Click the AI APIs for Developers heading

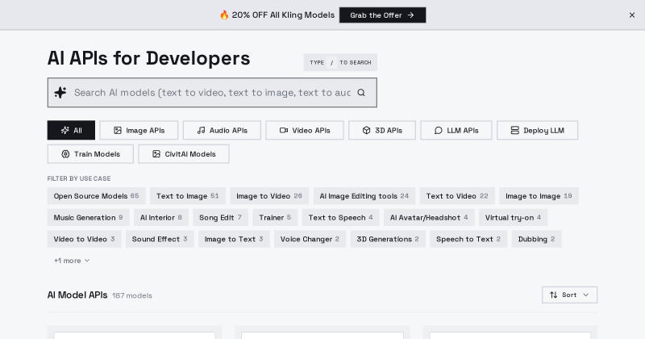point(148,58)
